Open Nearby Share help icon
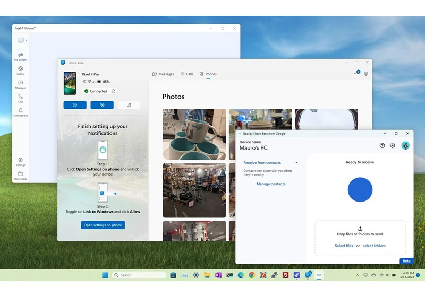Screen dimensions: 425x297 [x=382, y=145]
